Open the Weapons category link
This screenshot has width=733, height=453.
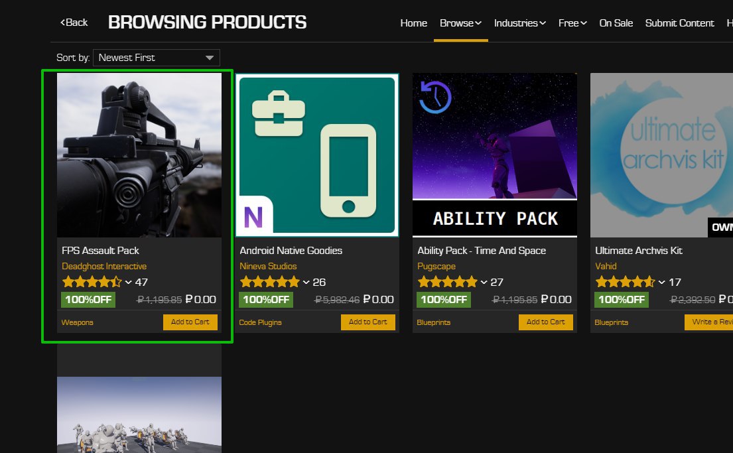point(77,322)
